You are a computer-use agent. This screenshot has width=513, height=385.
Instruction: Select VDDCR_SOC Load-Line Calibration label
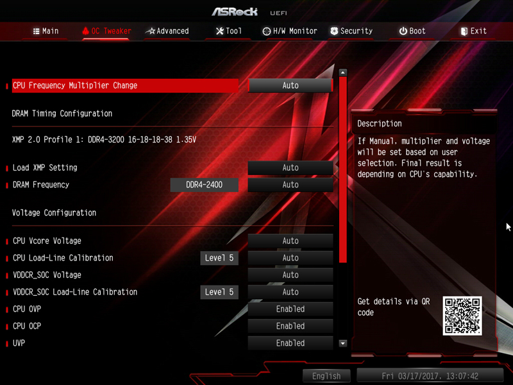[75, 292]
